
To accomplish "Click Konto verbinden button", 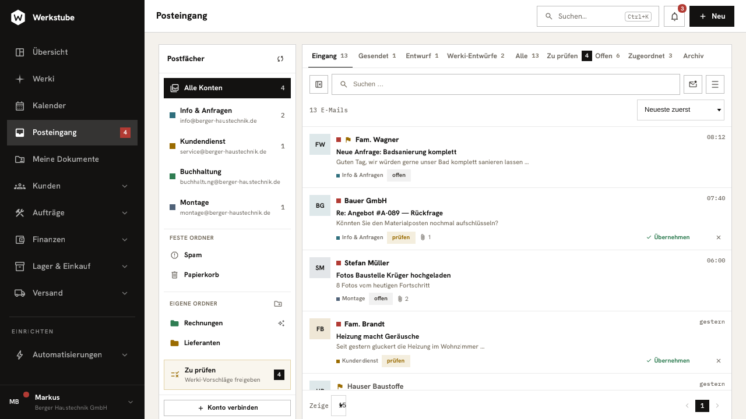I will [x=227, y=408].
